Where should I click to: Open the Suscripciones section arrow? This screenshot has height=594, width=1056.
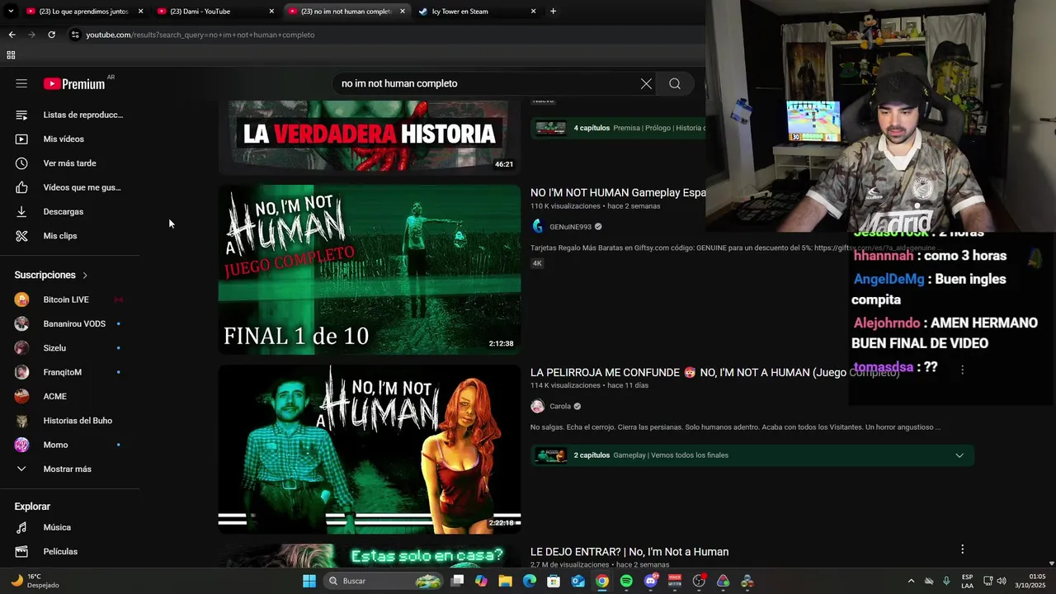click(84, 275)
